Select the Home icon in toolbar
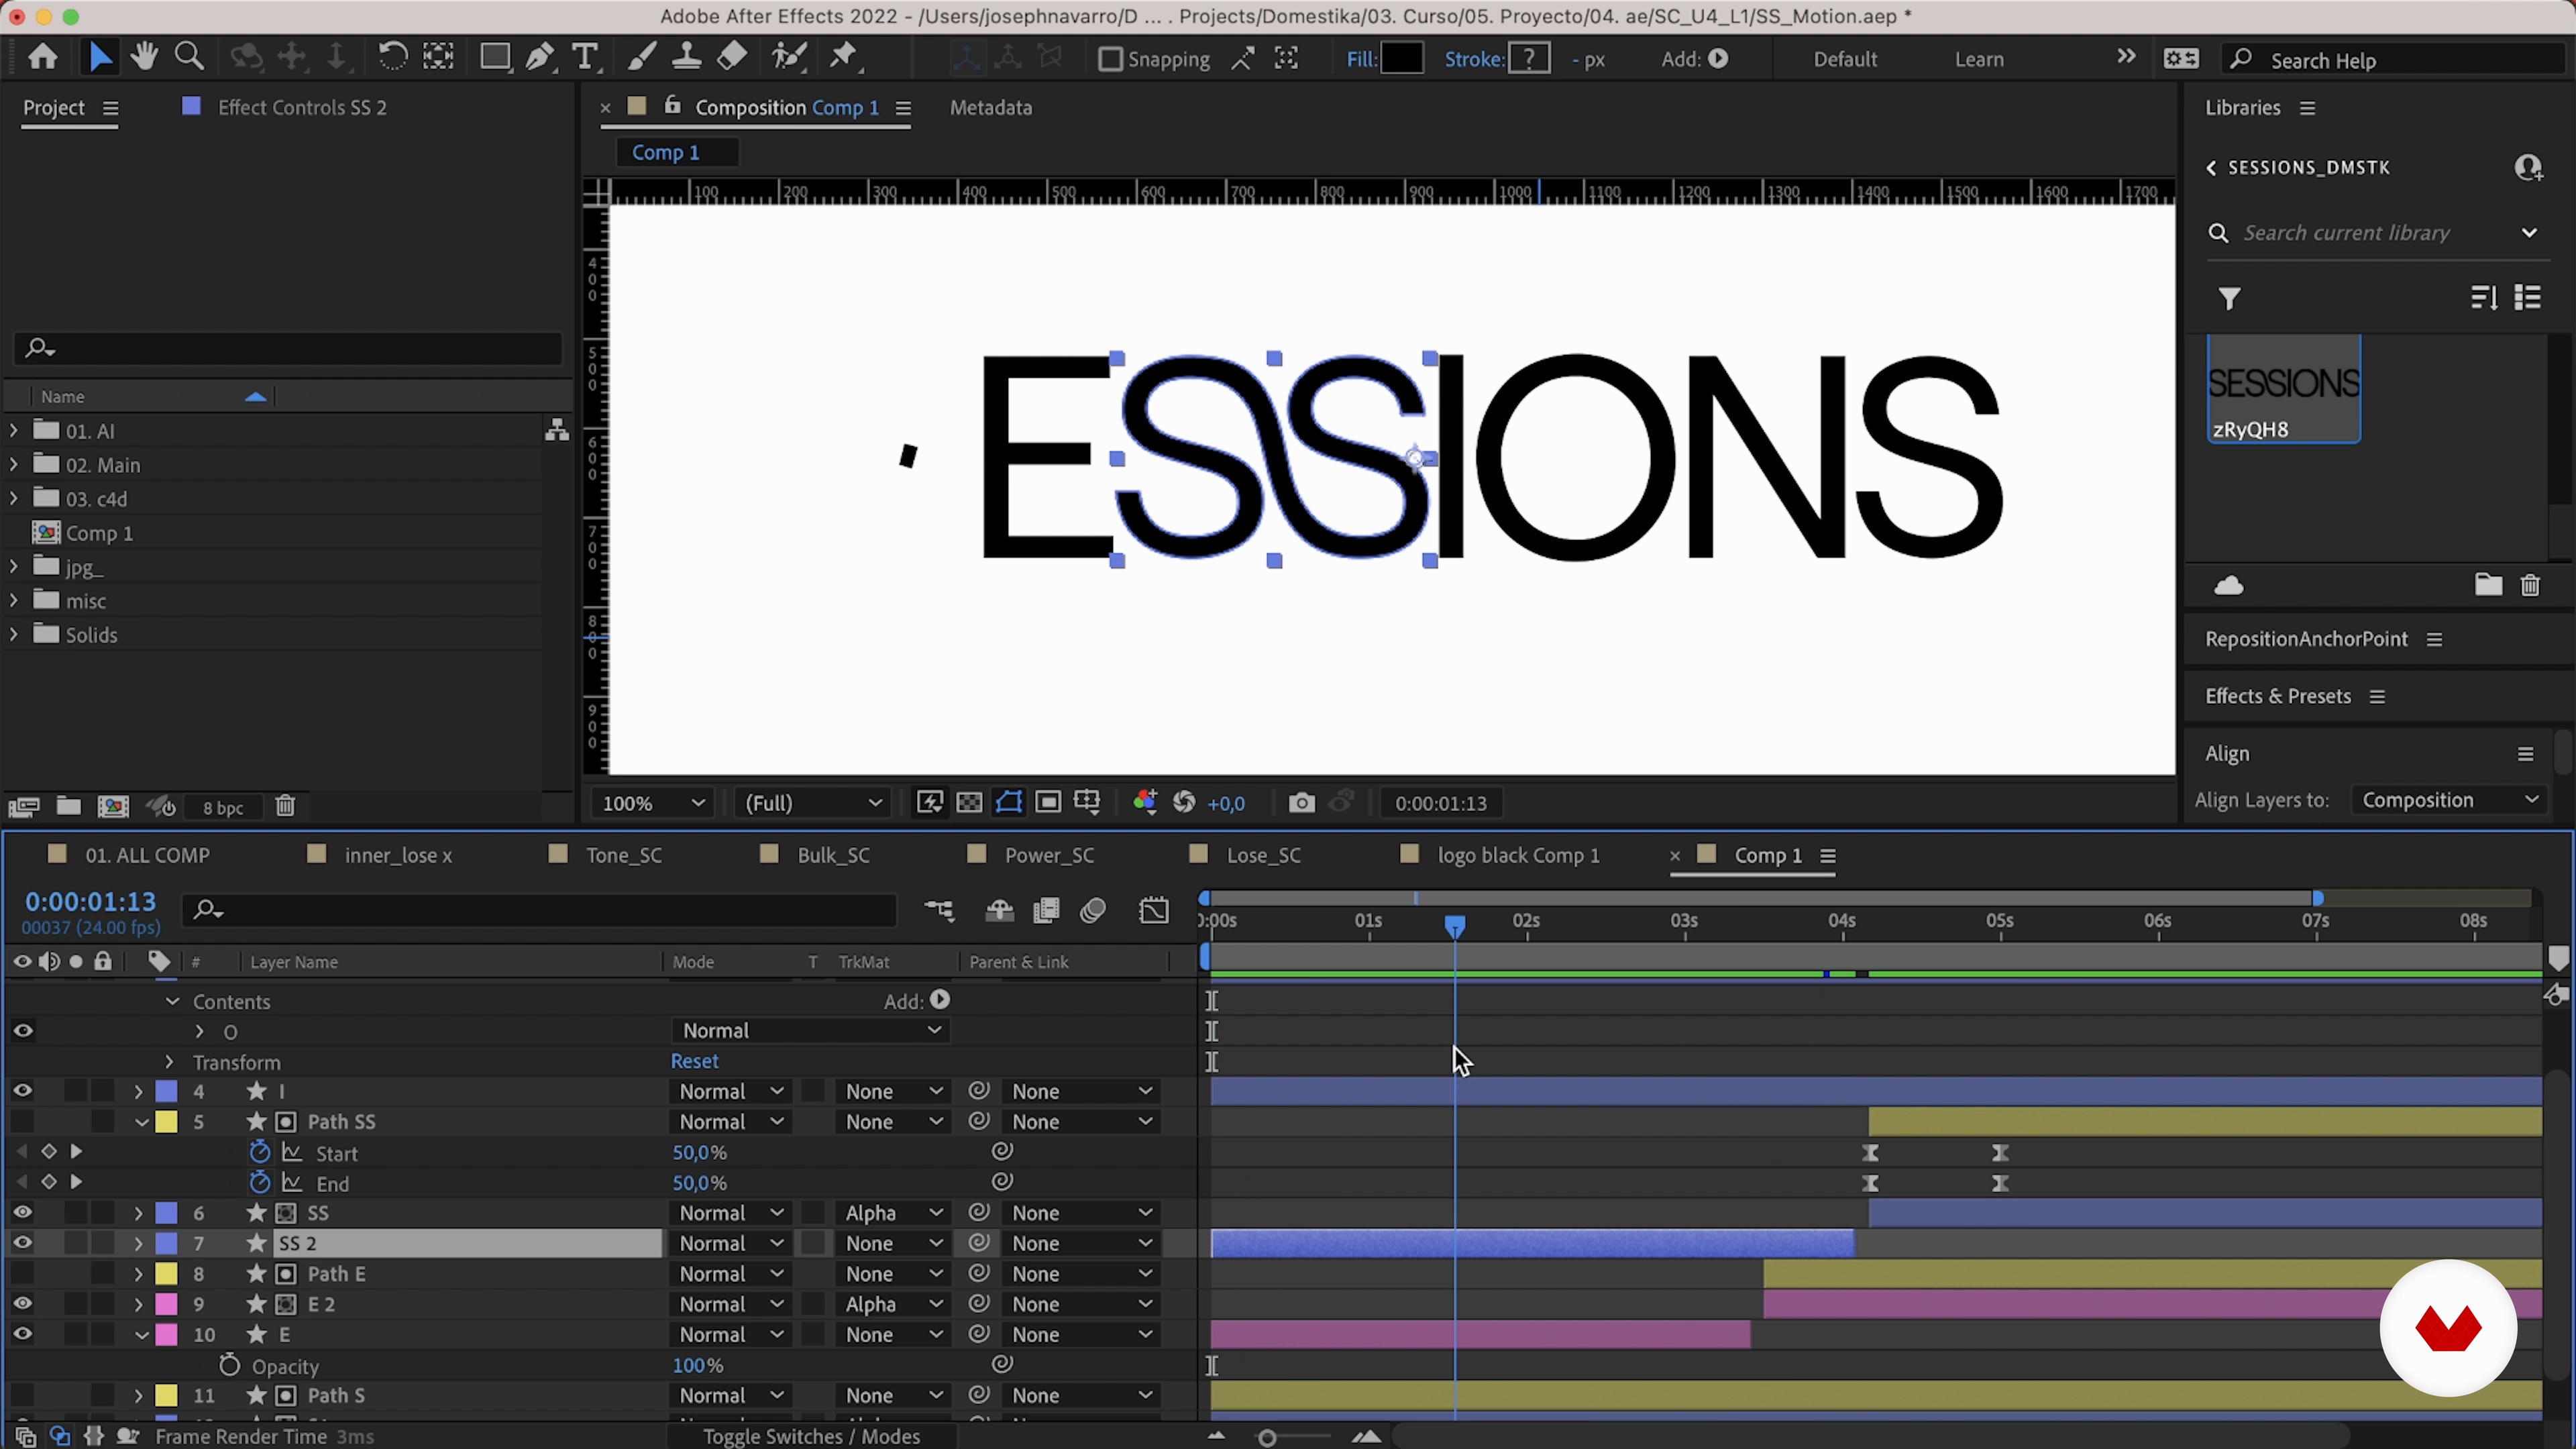Viewport: 2576px width, 1449px height. pyautogui.click(x=42, y=58)
